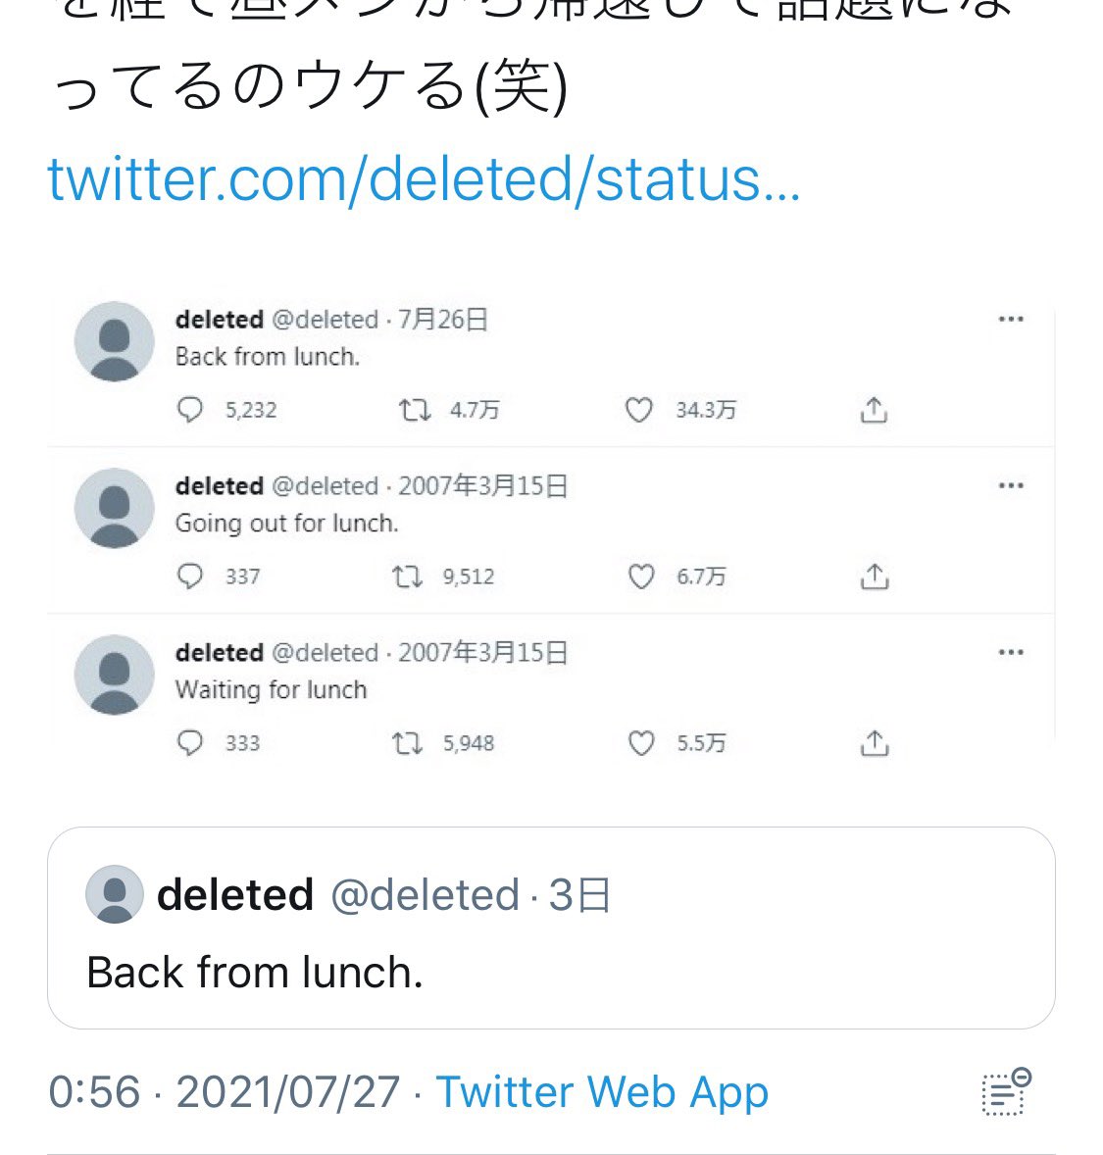Open more options on July 26 tweet
Screen dimensions: 1103x1155
pyautogui.click(x=1010, y=320)
